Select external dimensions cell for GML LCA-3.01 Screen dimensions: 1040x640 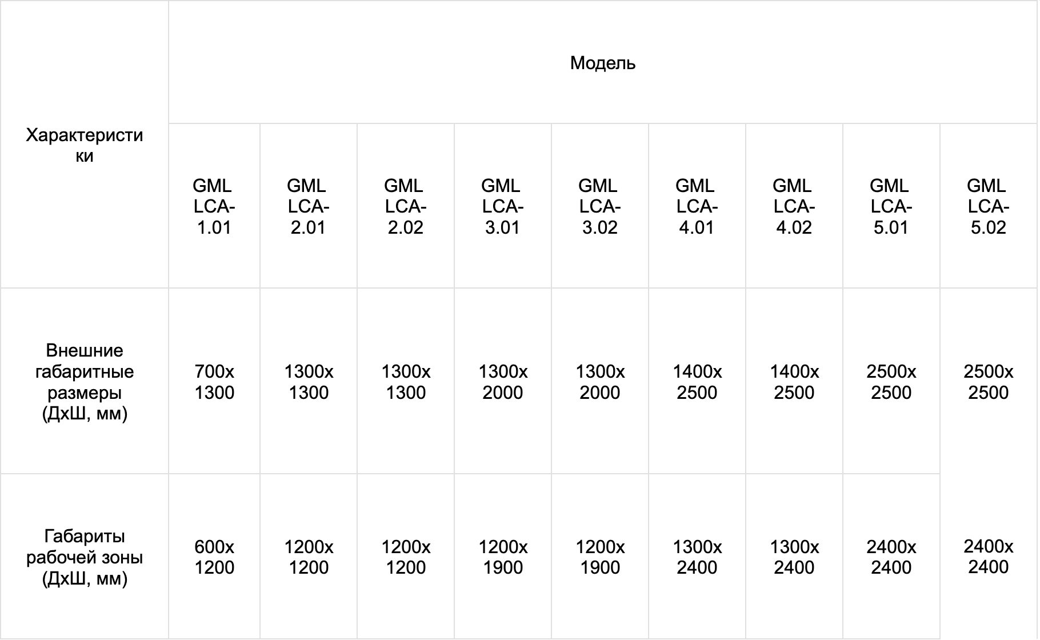pyautogui.click(x=503, y=382)
